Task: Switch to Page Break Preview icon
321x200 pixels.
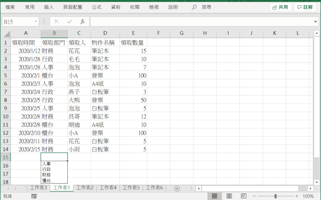Action: pos(244,196)
